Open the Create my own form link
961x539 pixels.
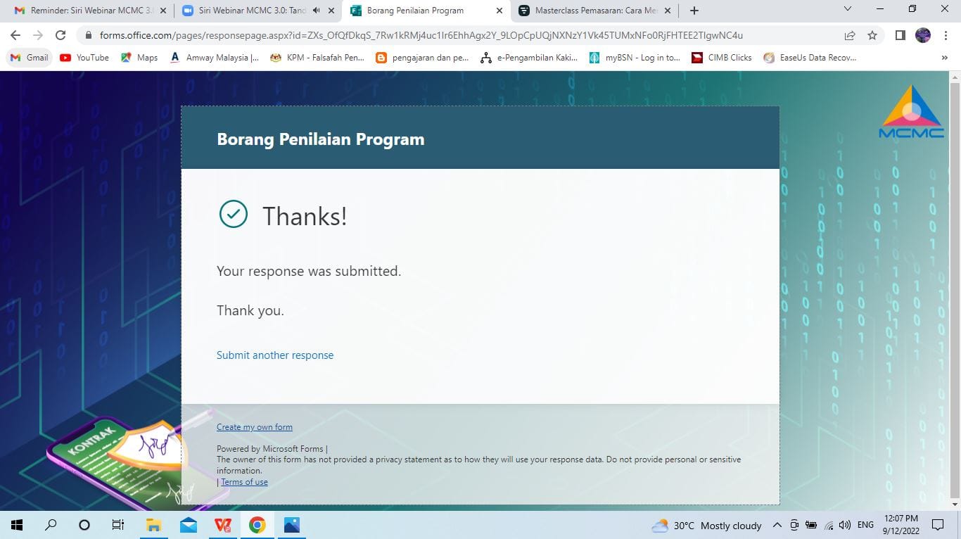(x=254, y=427)
